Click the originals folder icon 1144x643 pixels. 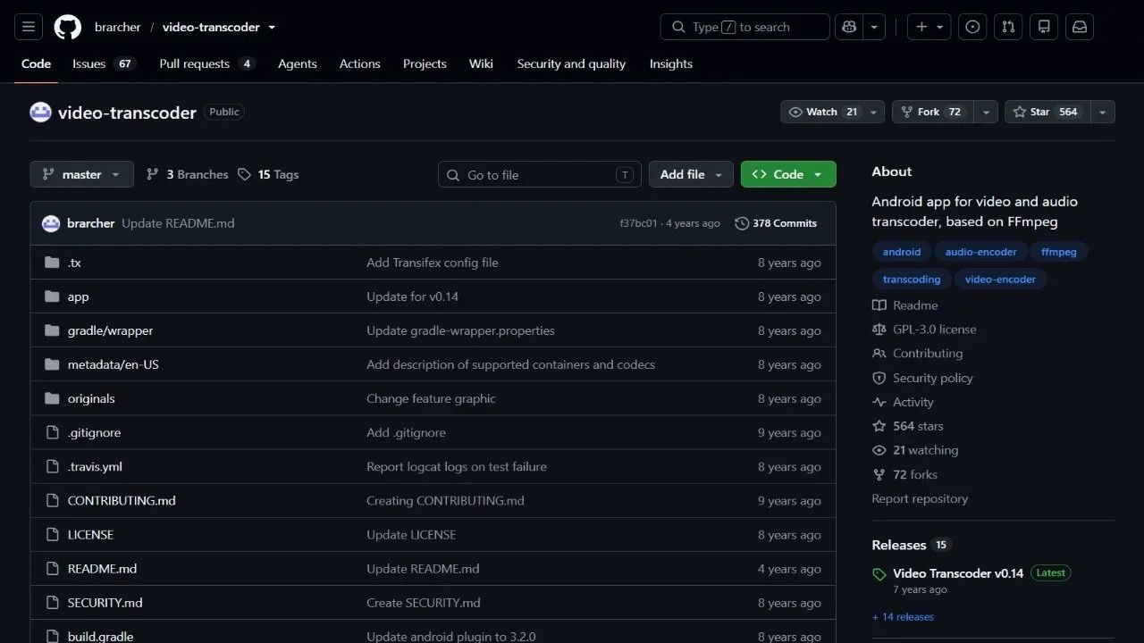click(52, 398)
